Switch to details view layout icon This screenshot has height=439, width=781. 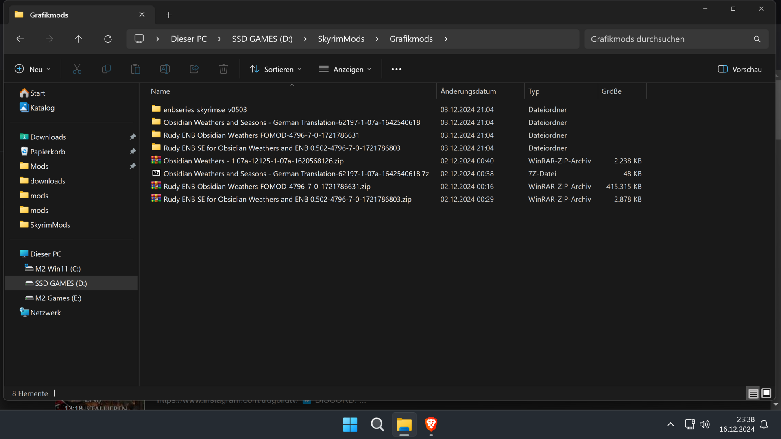click(753, 393)
